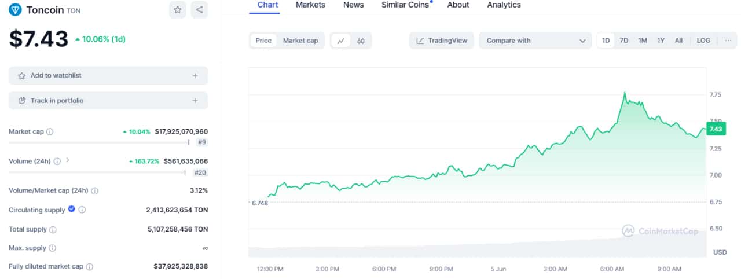Open the About tab
Screen dimensions: 741x279
click(458, 5)
